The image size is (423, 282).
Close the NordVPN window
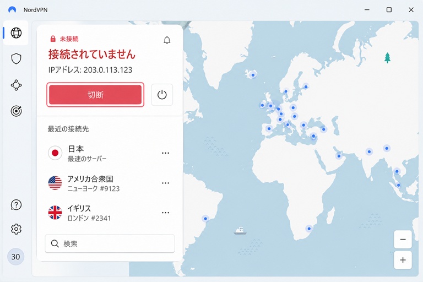click(411, 10)
